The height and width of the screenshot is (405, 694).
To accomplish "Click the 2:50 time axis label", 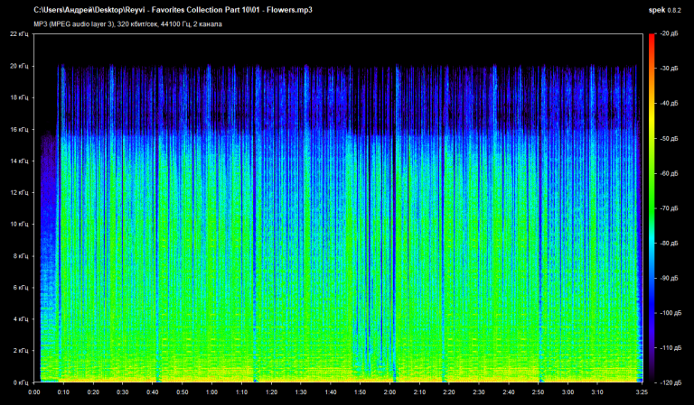I will (x=539, y=392).
